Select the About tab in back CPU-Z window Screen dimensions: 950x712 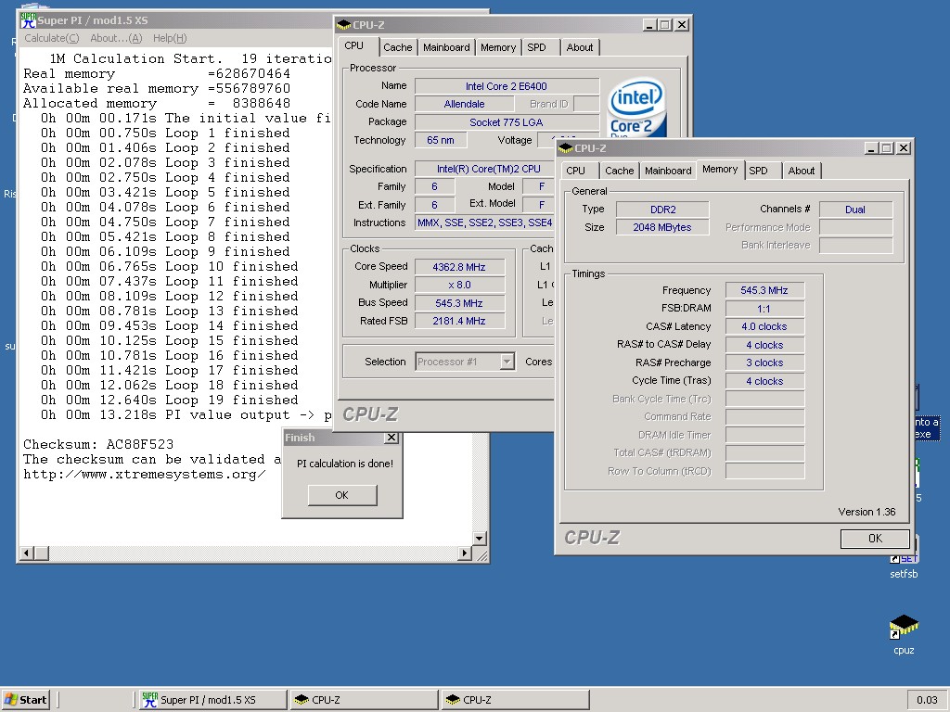pyautogui.click(x=579, y=47)
